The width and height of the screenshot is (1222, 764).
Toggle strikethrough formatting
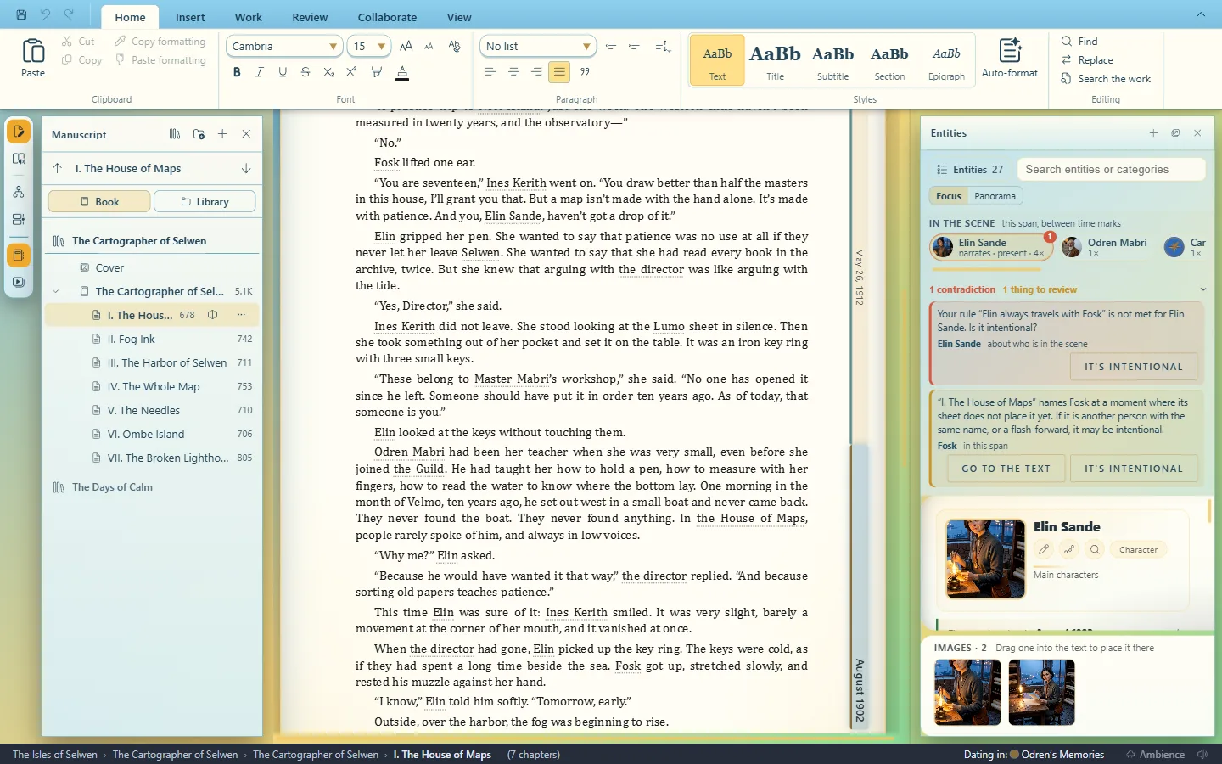(x=305, y=72)
